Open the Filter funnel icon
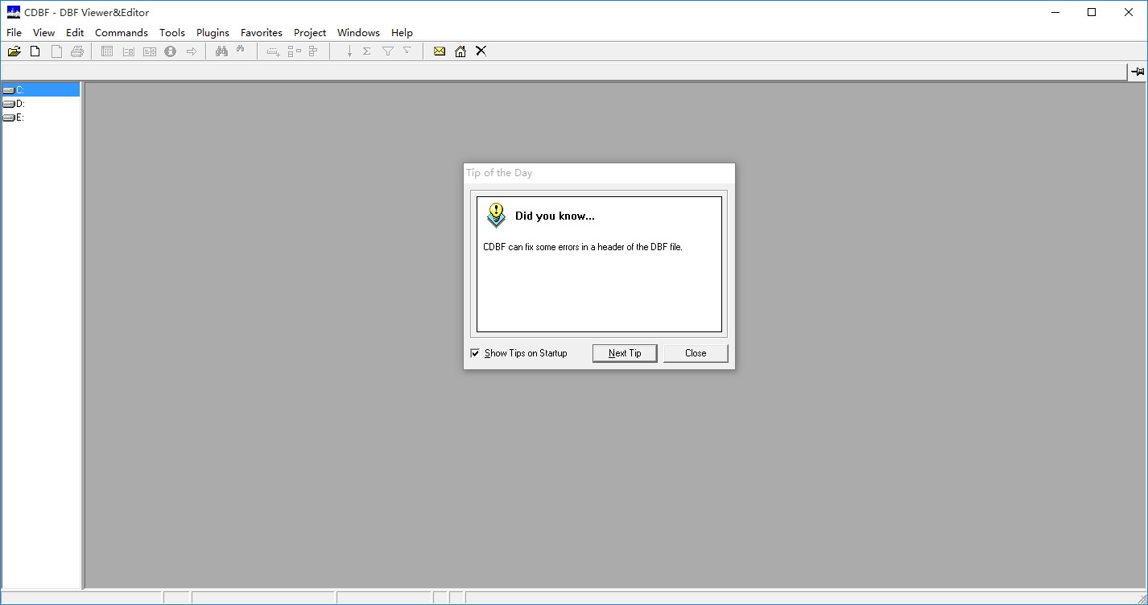This screenshot has height=605, width=1148. point(388,51)
